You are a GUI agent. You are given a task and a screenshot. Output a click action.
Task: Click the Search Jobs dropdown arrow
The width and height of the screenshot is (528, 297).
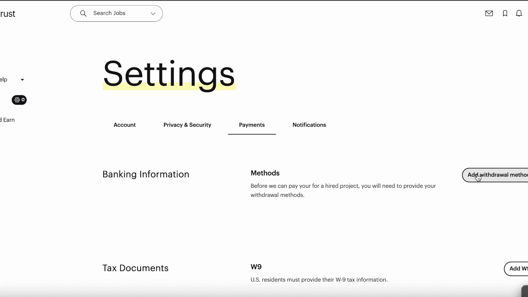pos(153,13)
